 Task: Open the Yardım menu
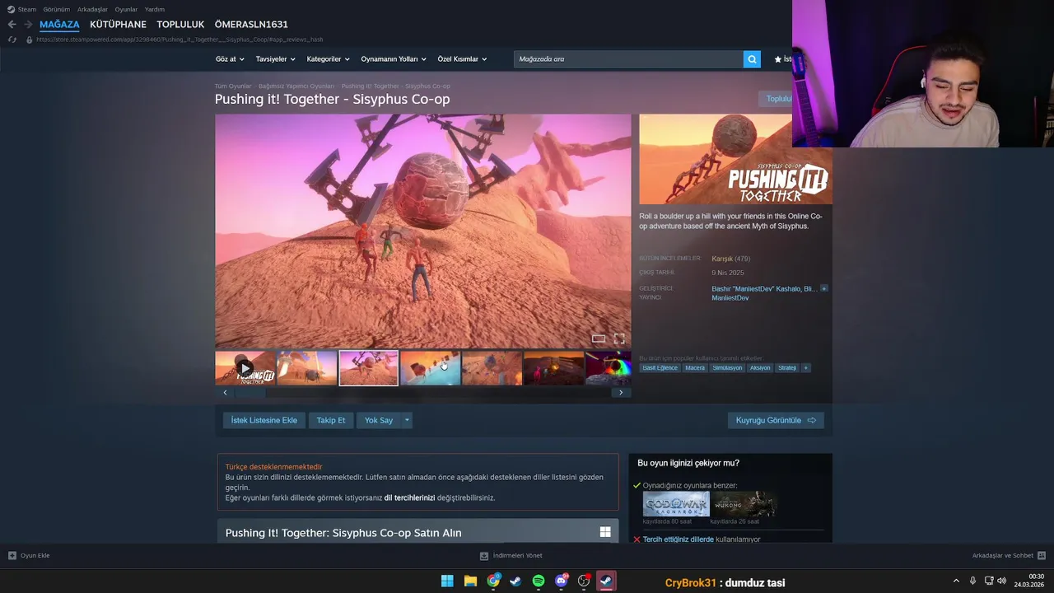coord(155,9)
